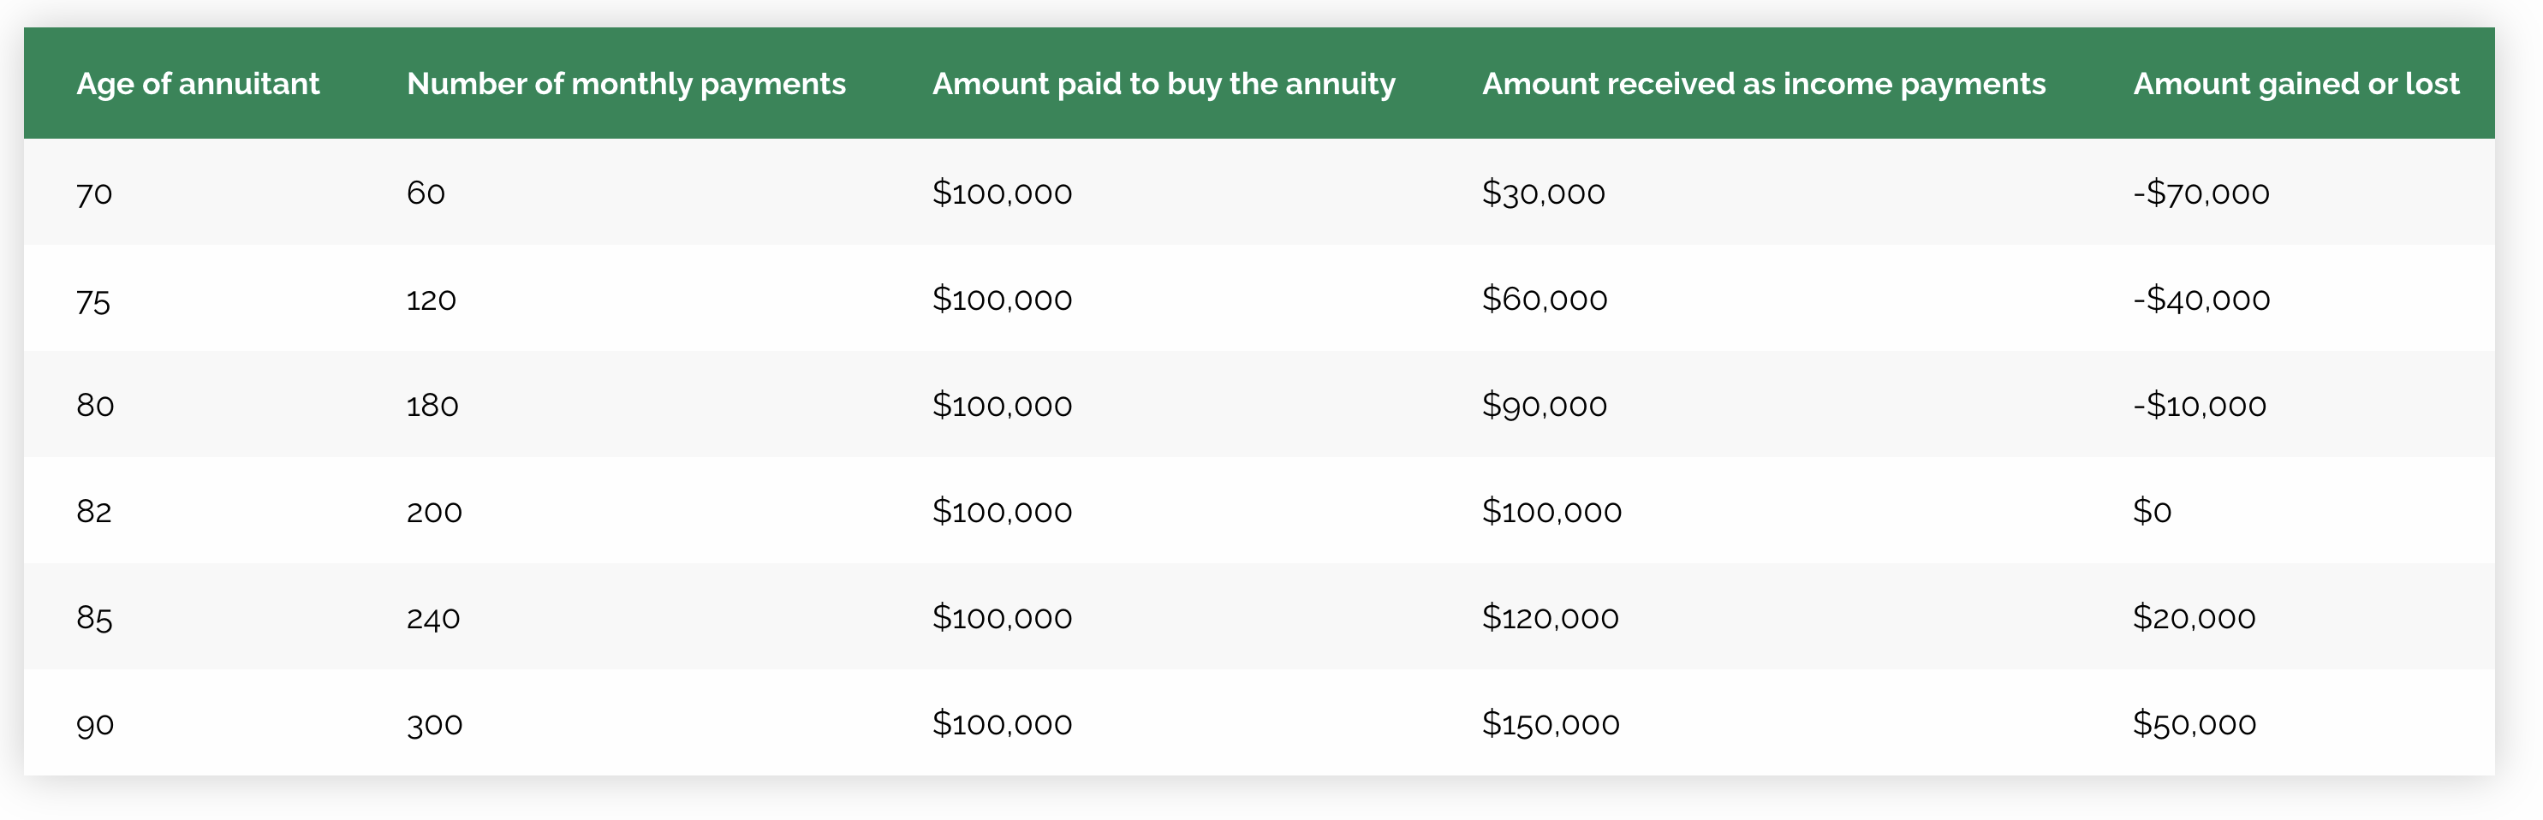Click the age 90 cell
2543x820 pixels.
(96, 725)
